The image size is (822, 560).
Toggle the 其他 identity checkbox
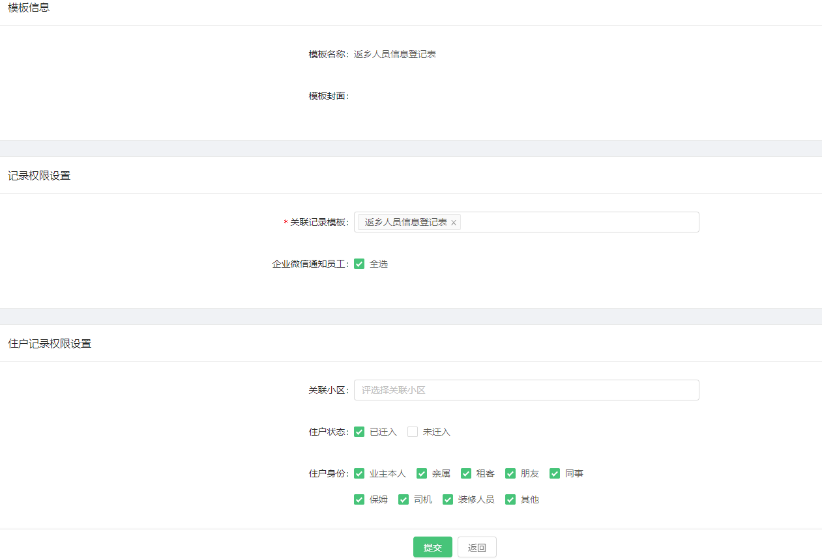[510, 499]
